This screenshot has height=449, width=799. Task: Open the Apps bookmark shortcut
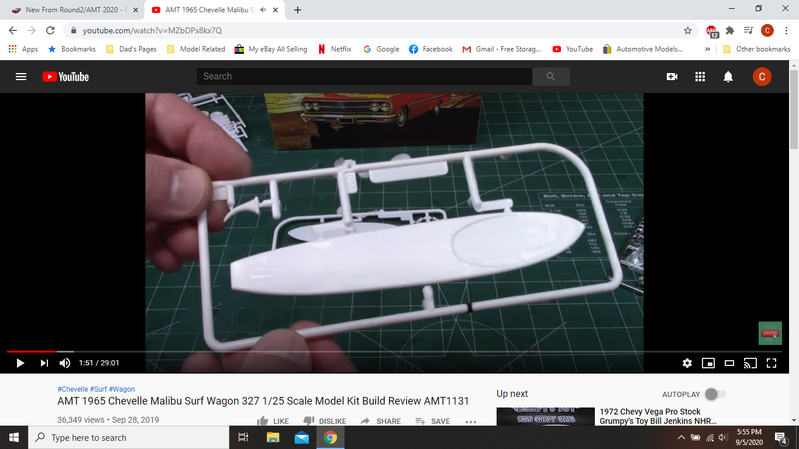pos(23,49)
